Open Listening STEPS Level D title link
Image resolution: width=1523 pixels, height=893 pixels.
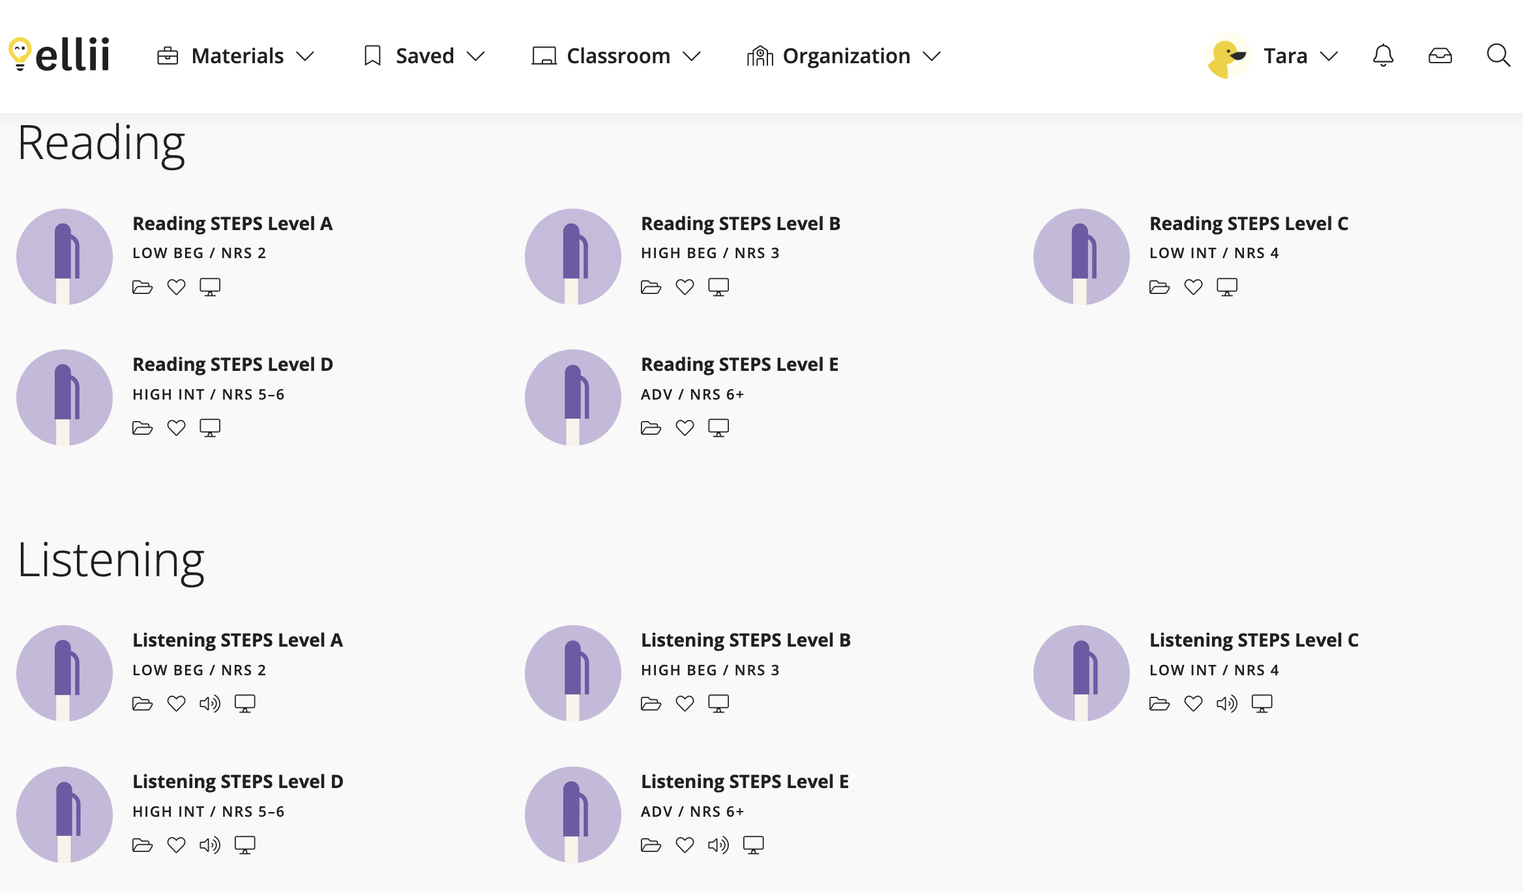point(237,782)
